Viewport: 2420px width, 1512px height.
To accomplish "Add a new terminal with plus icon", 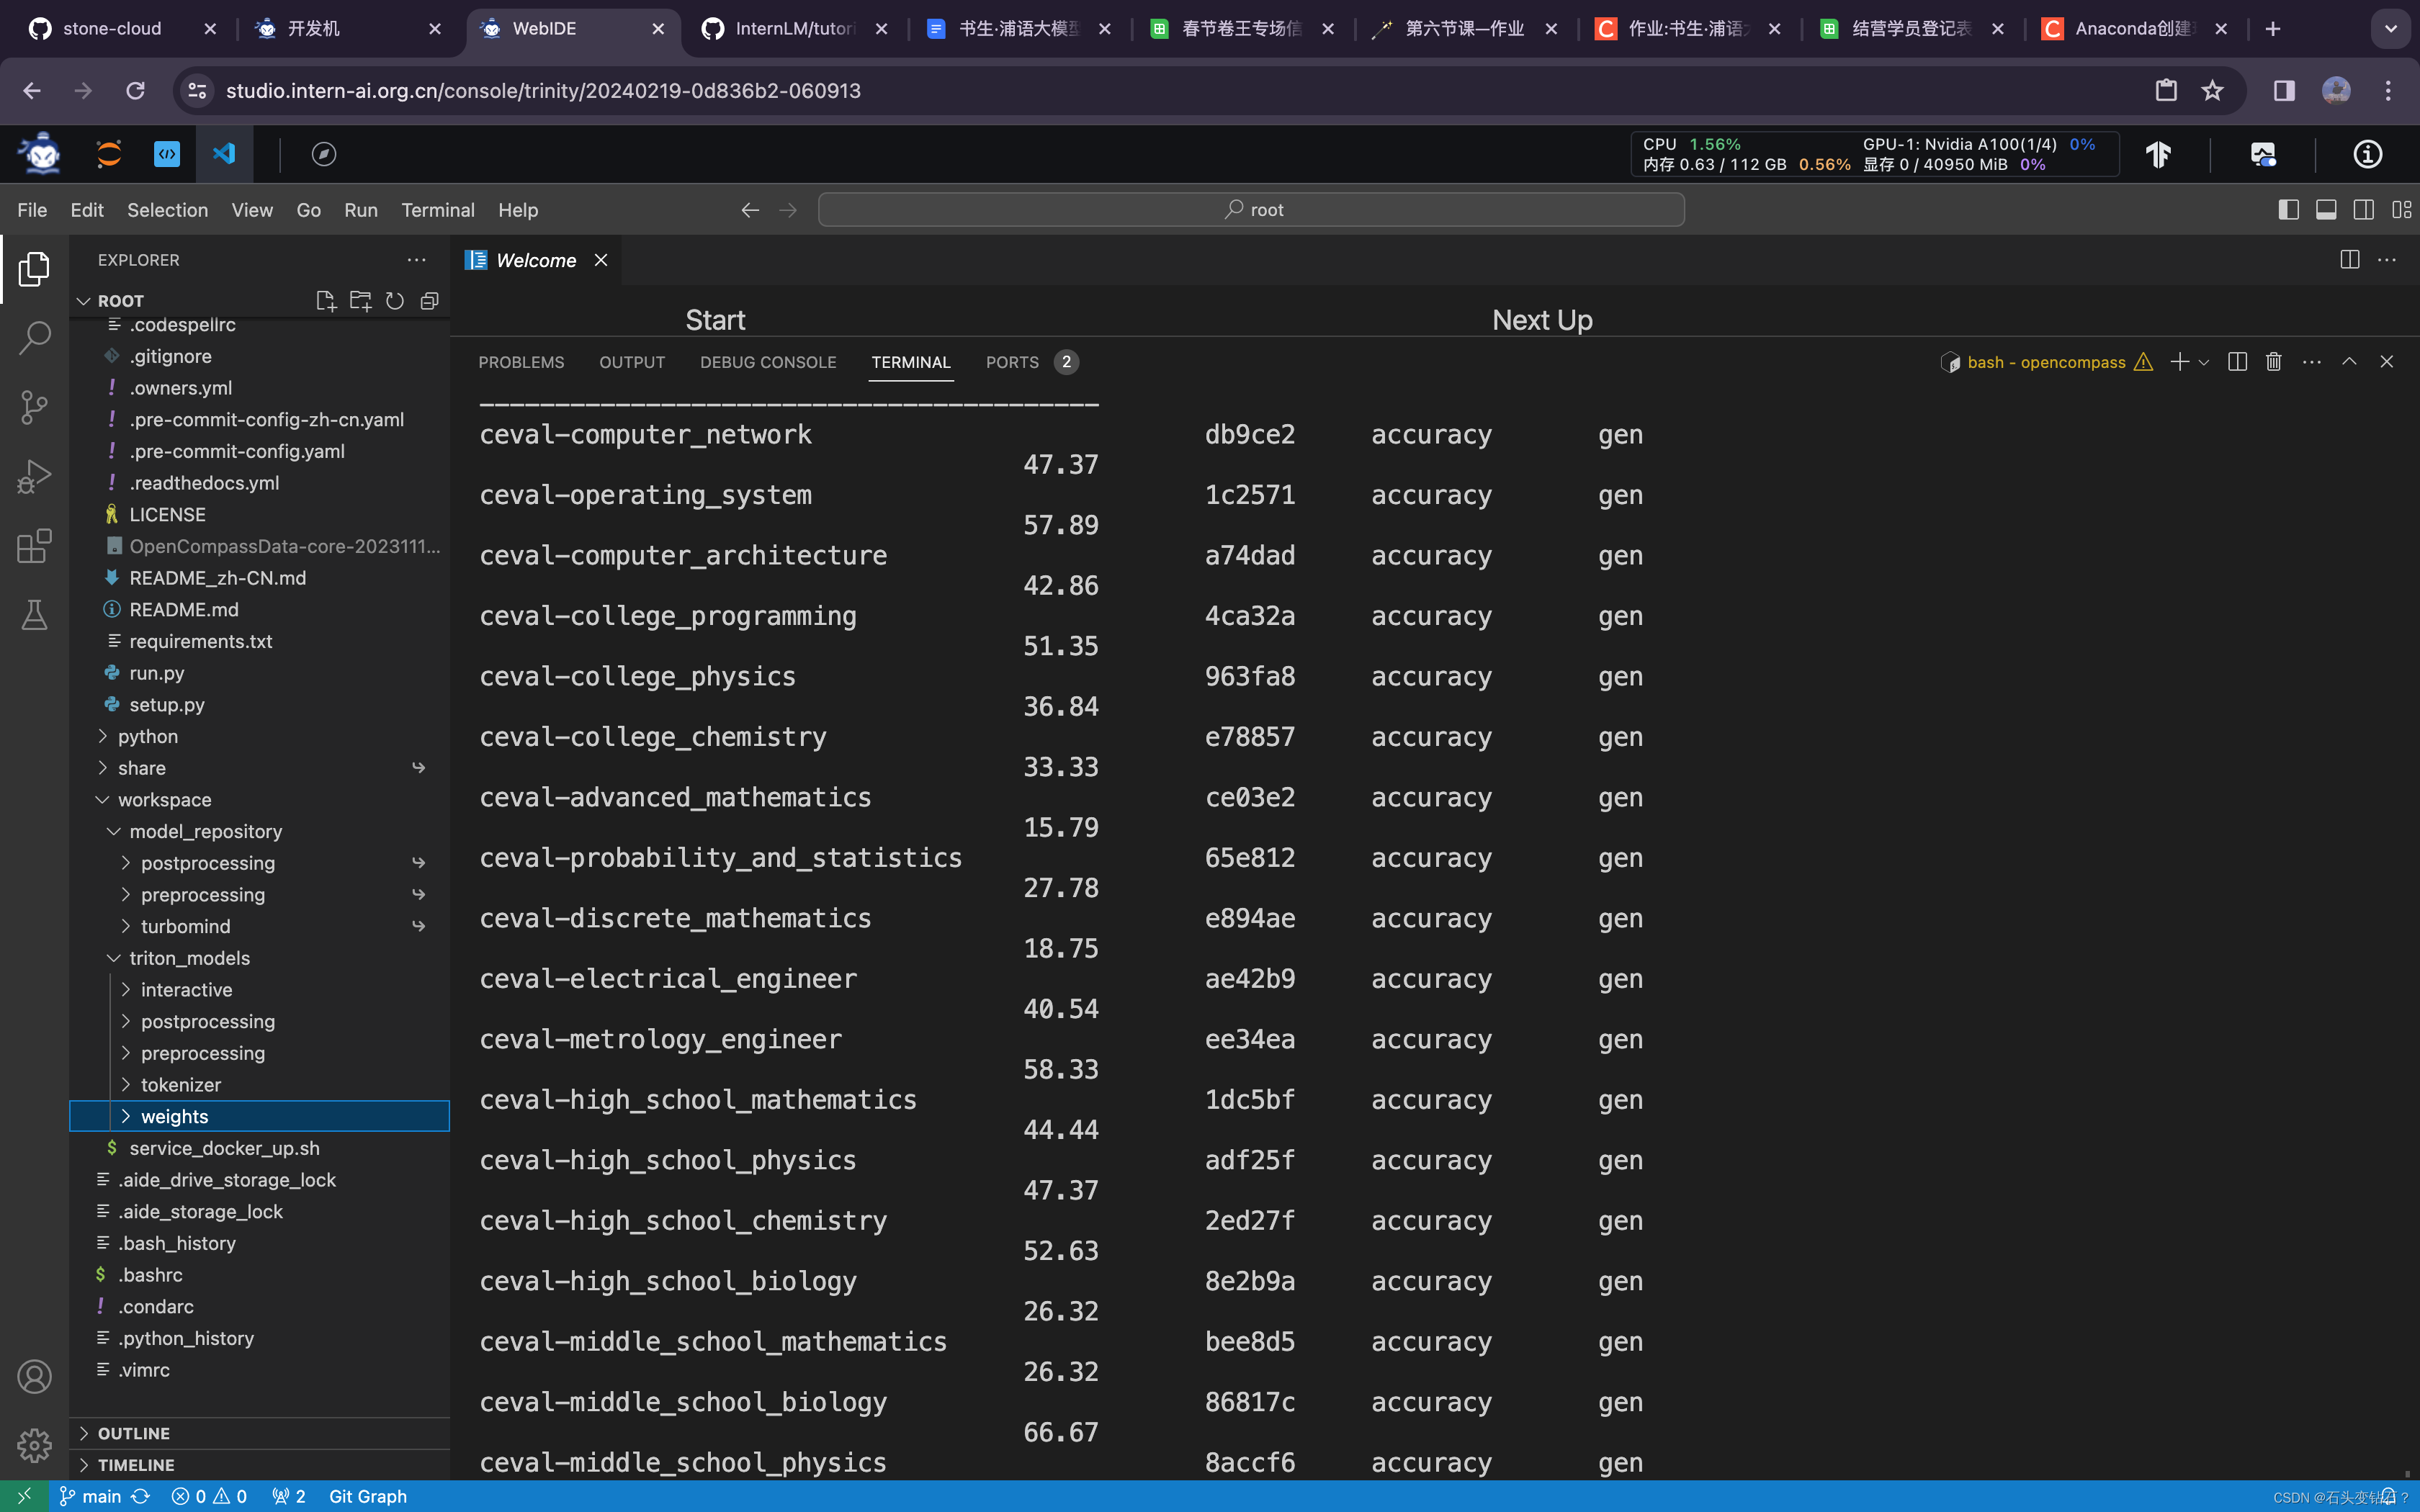I will pyautogui.click(x=2180, y=362).
